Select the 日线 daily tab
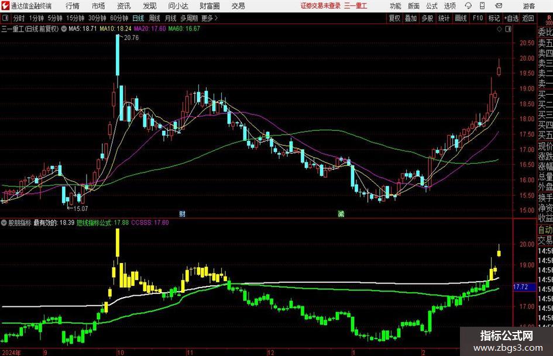 coord(138,18)
